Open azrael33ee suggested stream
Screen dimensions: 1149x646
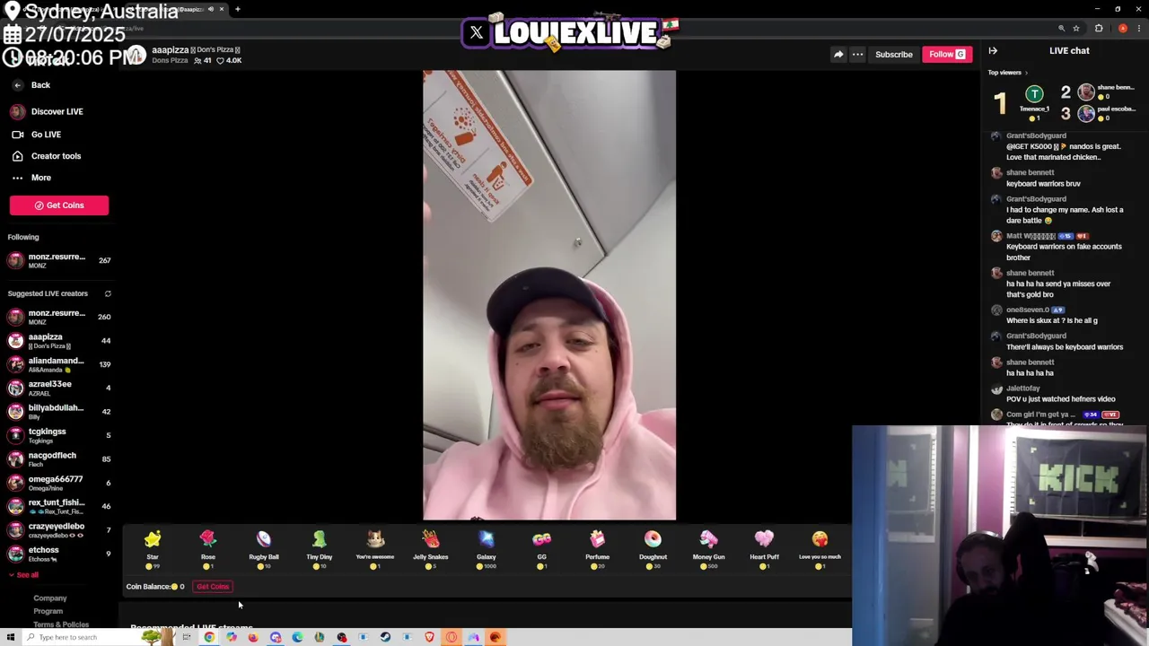(59, 388)
